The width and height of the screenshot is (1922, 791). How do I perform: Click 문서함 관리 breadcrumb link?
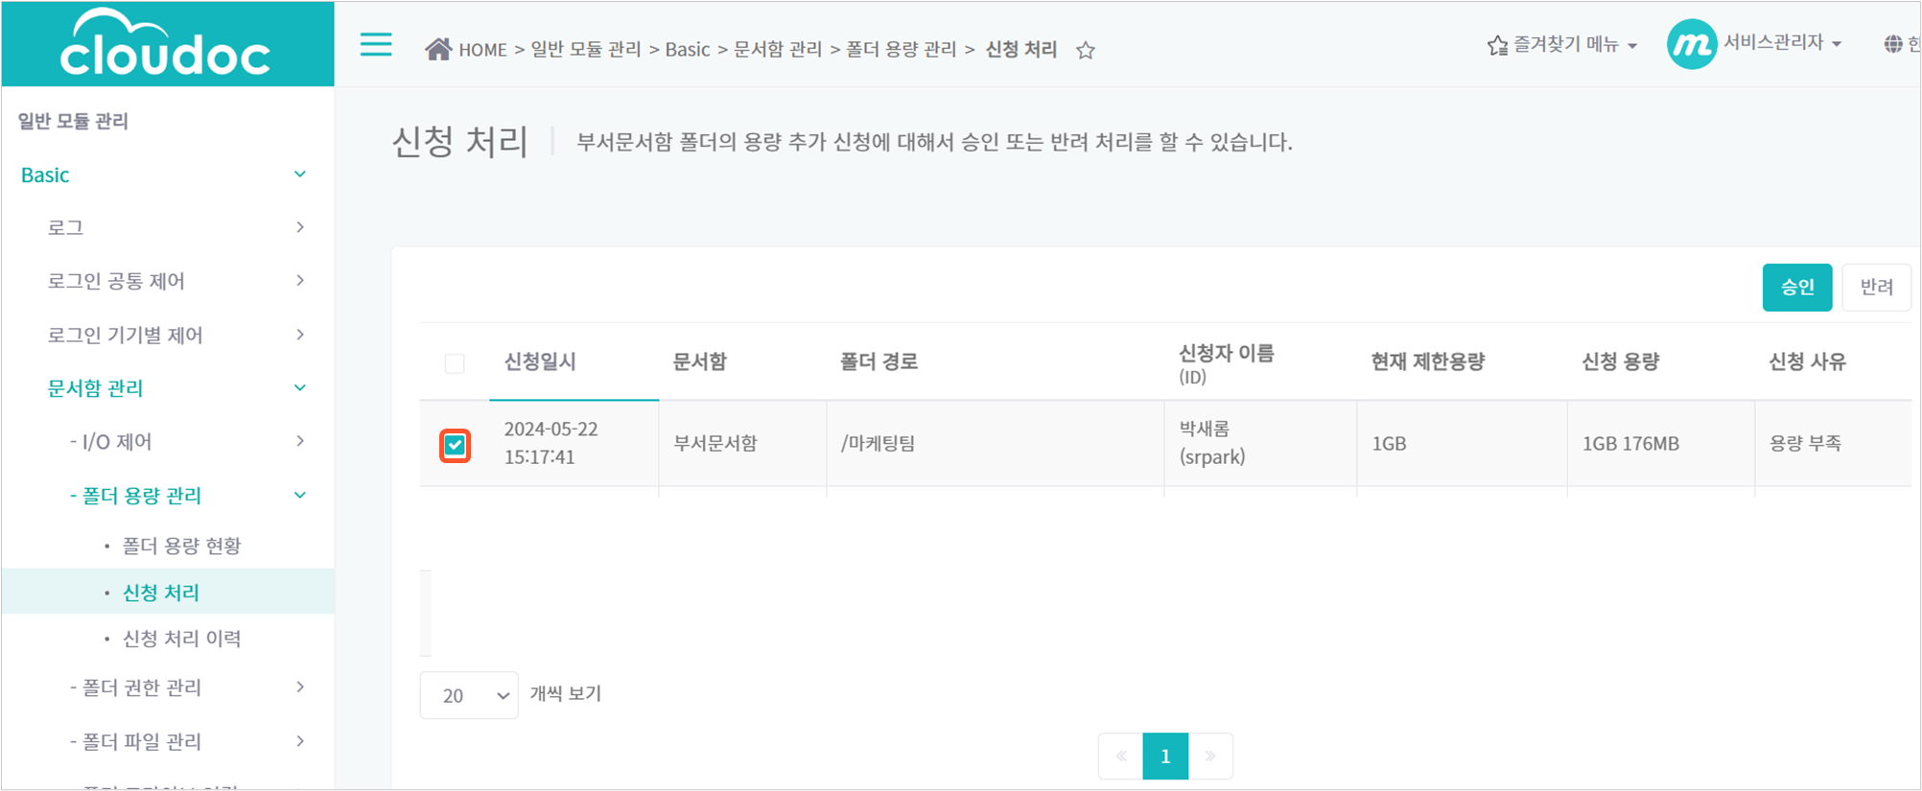point(778,49)
